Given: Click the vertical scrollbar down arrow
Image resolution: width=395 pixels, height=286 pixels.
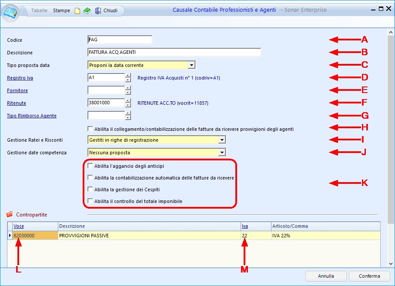Looking at the screenshot, I should 391,263.
